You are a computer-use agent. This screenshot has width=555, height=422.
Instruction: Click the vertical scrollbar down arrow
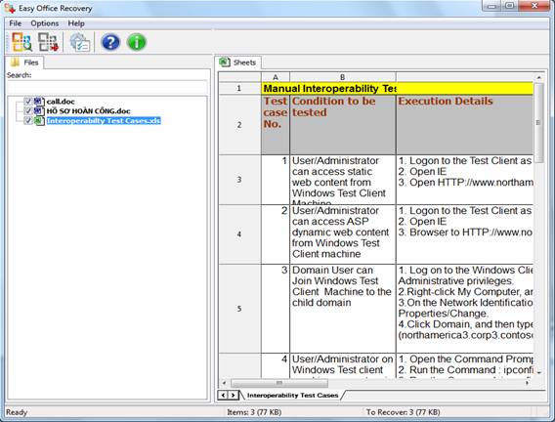coord(538,372)
